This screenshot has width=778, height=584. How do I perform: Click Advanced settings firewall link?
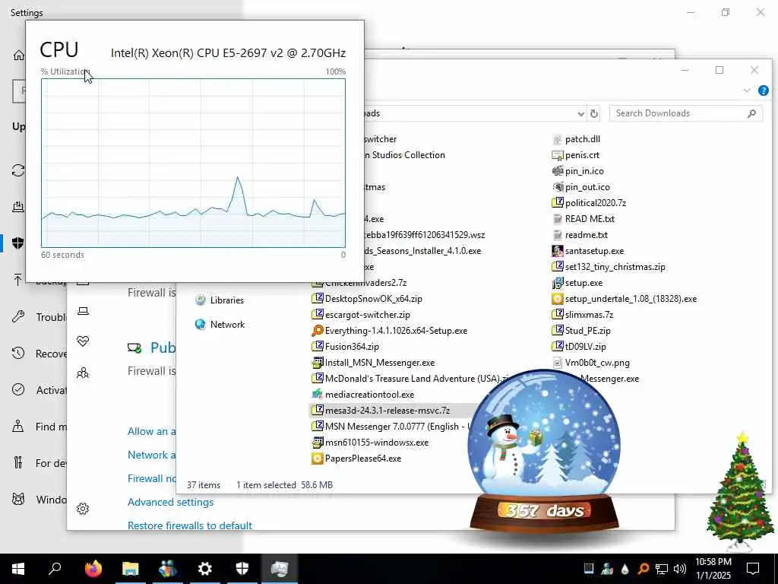(x=170, y=502)
